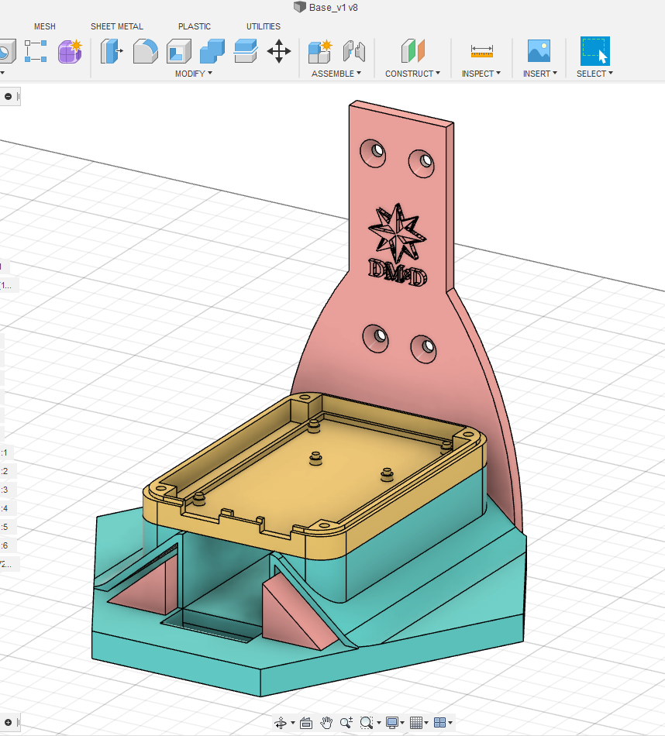Viewport: 665px width, 736px height.
Task: Click the Grid and Snaps icon
Action: pyautogui.click(x=416, y=723)
